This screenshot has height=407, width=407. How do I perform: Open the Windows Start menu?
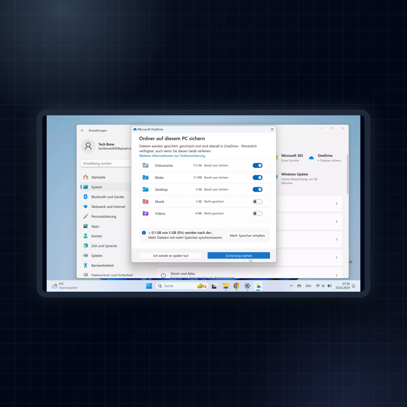click(x=149, y=286)
